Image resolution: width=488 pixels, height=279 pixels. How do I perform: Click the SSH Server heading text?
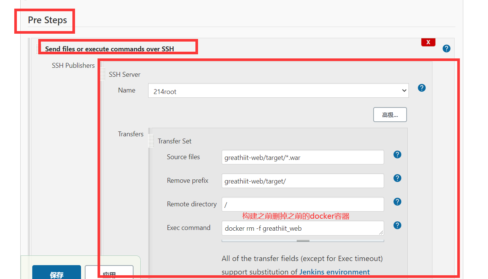coord(125,75)
